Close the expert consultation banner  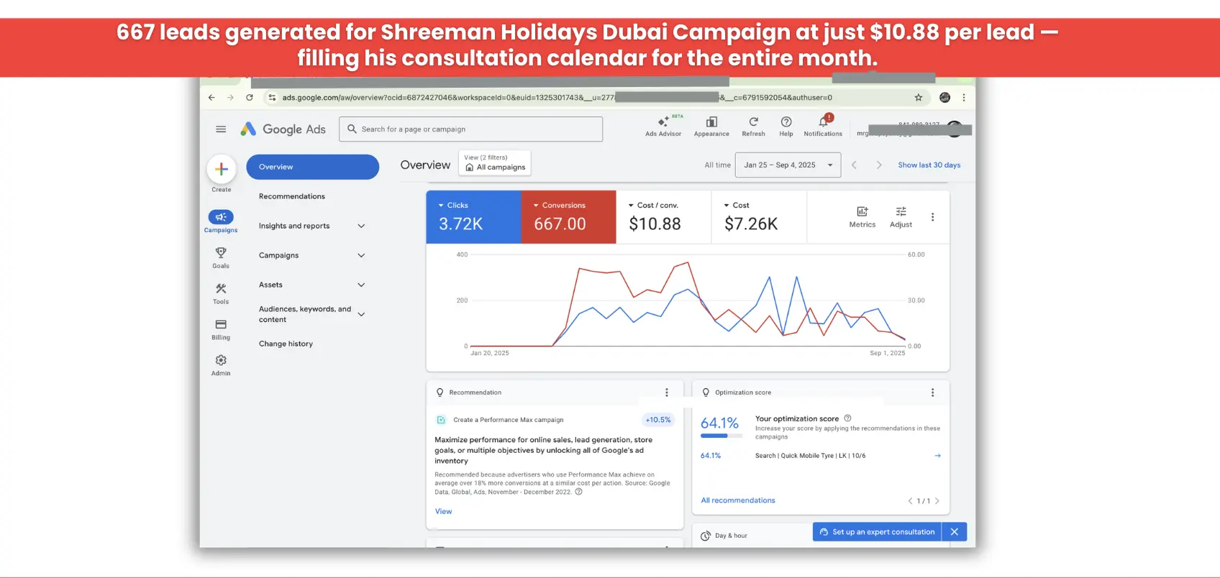pyautogui.click(x=955, y=532)
